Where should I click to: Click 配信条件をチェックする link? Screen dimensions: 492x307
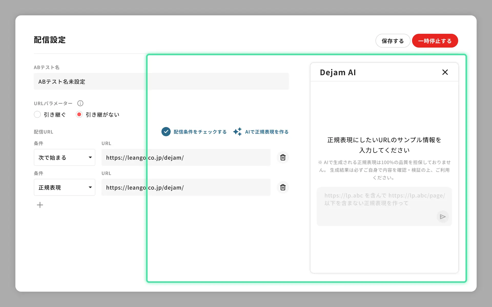pyautogui.click(x=200, y=132)
